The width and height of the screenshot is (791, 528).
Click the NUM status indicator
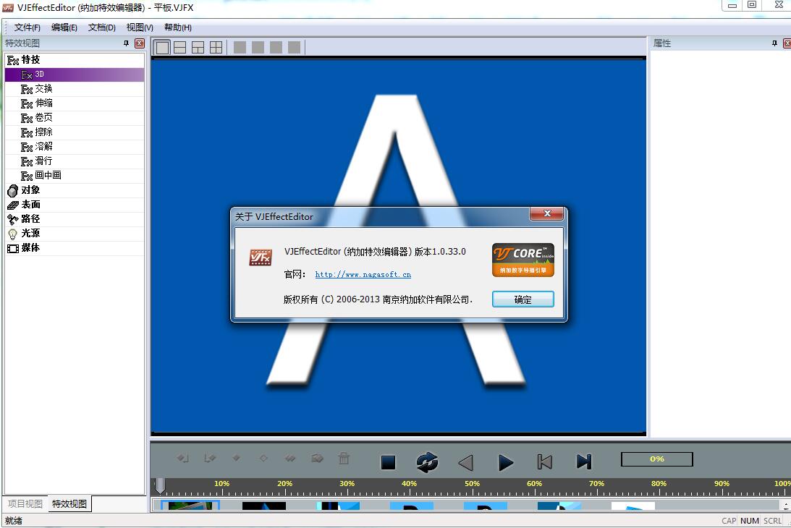tap(750, 521)
